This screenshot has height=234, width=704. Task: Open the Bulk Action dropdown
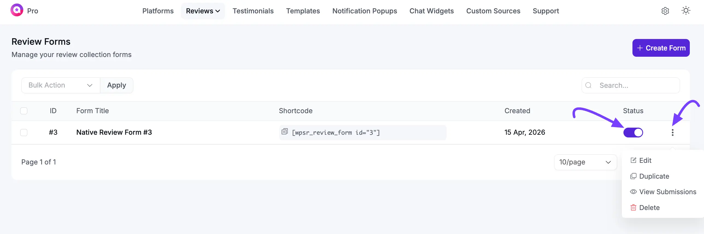[x=60, y=85]
